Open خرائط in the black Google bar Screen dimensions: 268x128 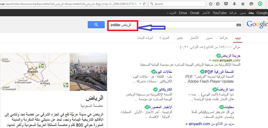233,13
